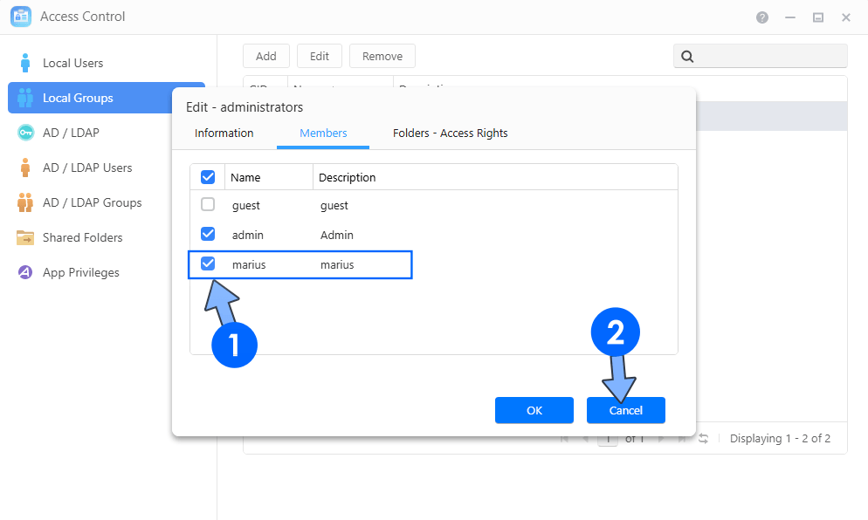868x520 pixels.
Task: Select the AD / LDAP key icon
Action: click(25, 133)
